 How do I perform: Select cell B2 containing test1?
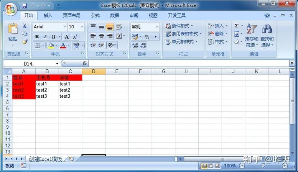tap(47, 84)
